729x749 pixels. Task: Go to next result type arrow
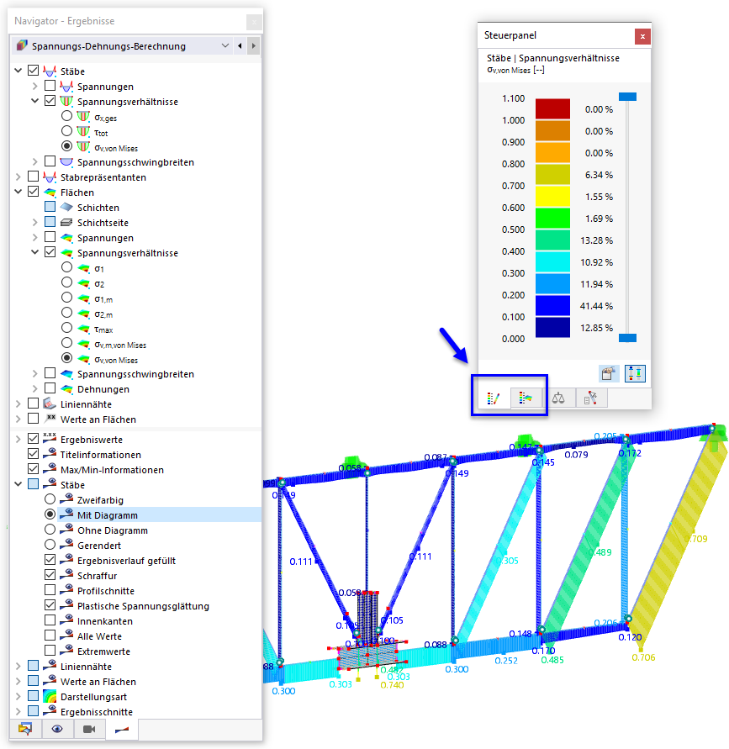[254, 46]
